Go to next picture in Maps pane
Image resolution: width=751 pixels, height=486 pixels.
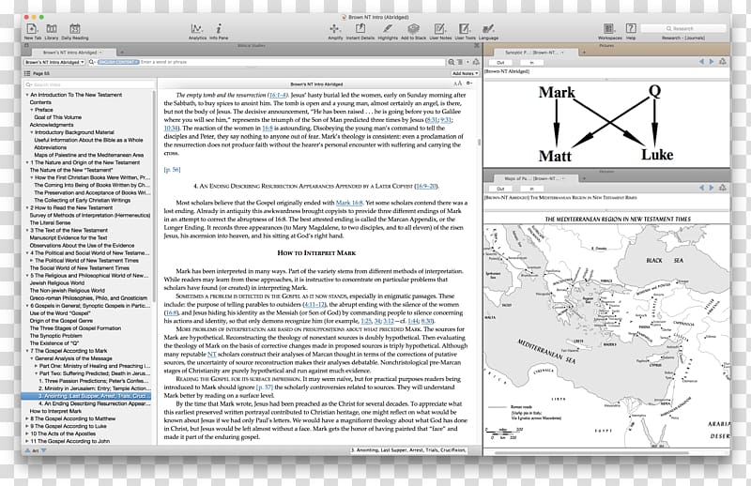coord(712,188)
